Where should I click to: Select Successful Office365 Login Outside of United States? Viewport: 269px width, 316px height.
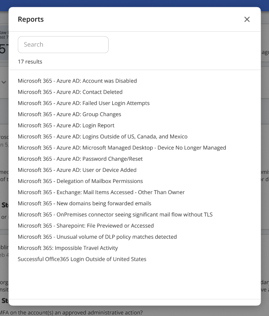[82, 259]
